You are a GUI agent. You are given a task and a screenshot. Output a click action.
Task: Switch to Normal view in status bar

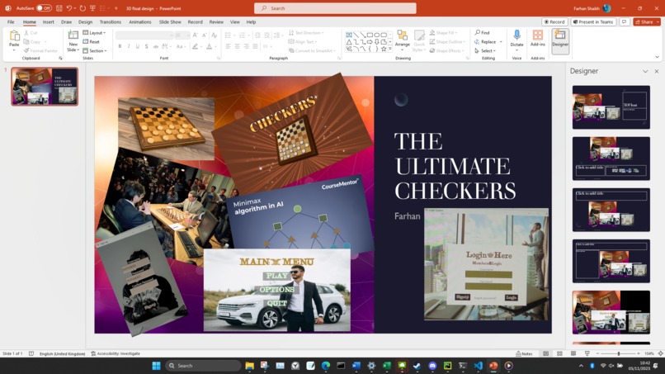point(546,353)
